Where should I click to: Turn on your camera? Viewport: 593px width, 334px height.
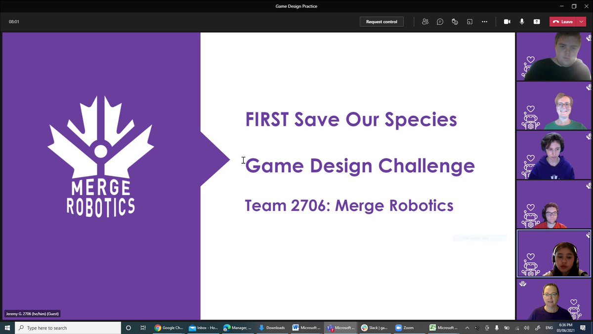pyautogui.click(x=506, y=21)
